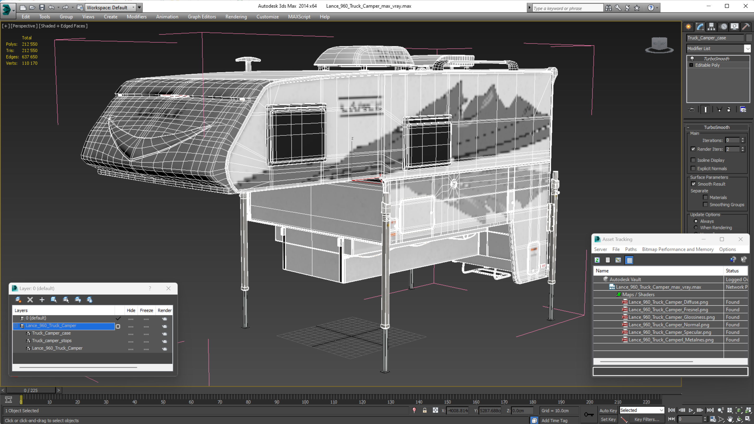Viewport: 754px width, 424px height.
Task: Click Make Unique icon in modifier stack
Action: coord(719,109)
